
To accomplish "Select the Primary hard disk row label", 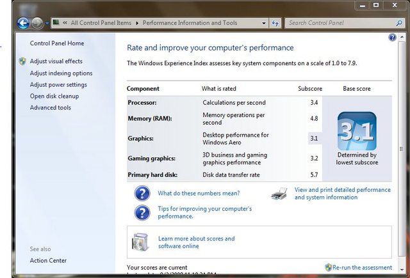I will (152, 175).
